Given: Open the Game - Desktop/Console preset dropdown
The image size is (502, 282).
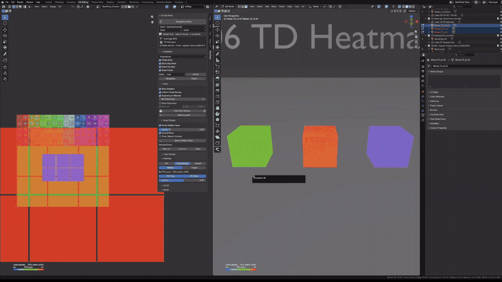Looking at the screenshot, I should click(x=182, y=27).
